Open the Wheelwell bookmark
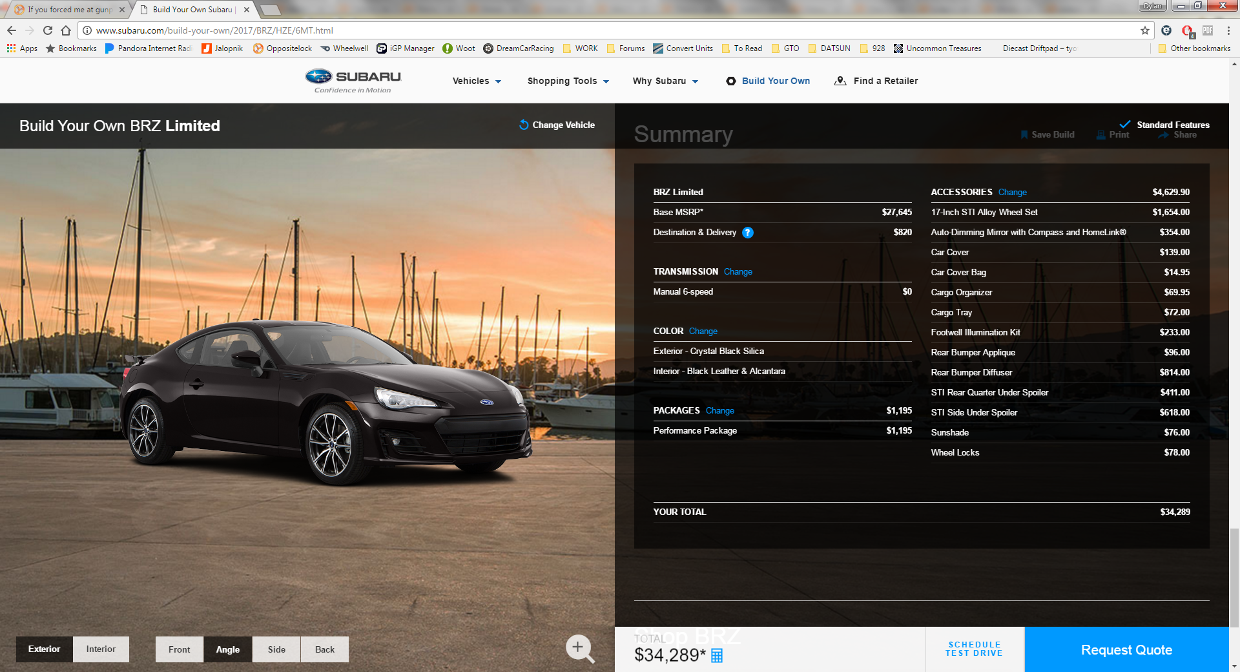1240x672 pixels. 344,48
